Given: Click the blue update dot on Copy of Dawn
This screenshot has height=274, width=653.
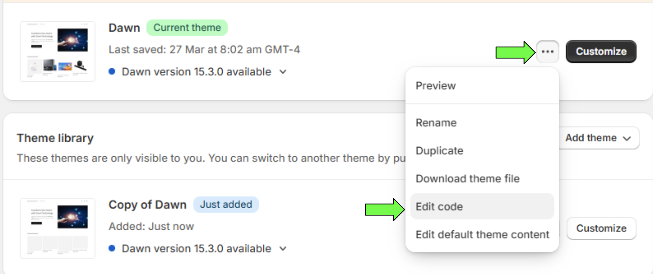Looking at the screenshot, I should click(112, 248).
